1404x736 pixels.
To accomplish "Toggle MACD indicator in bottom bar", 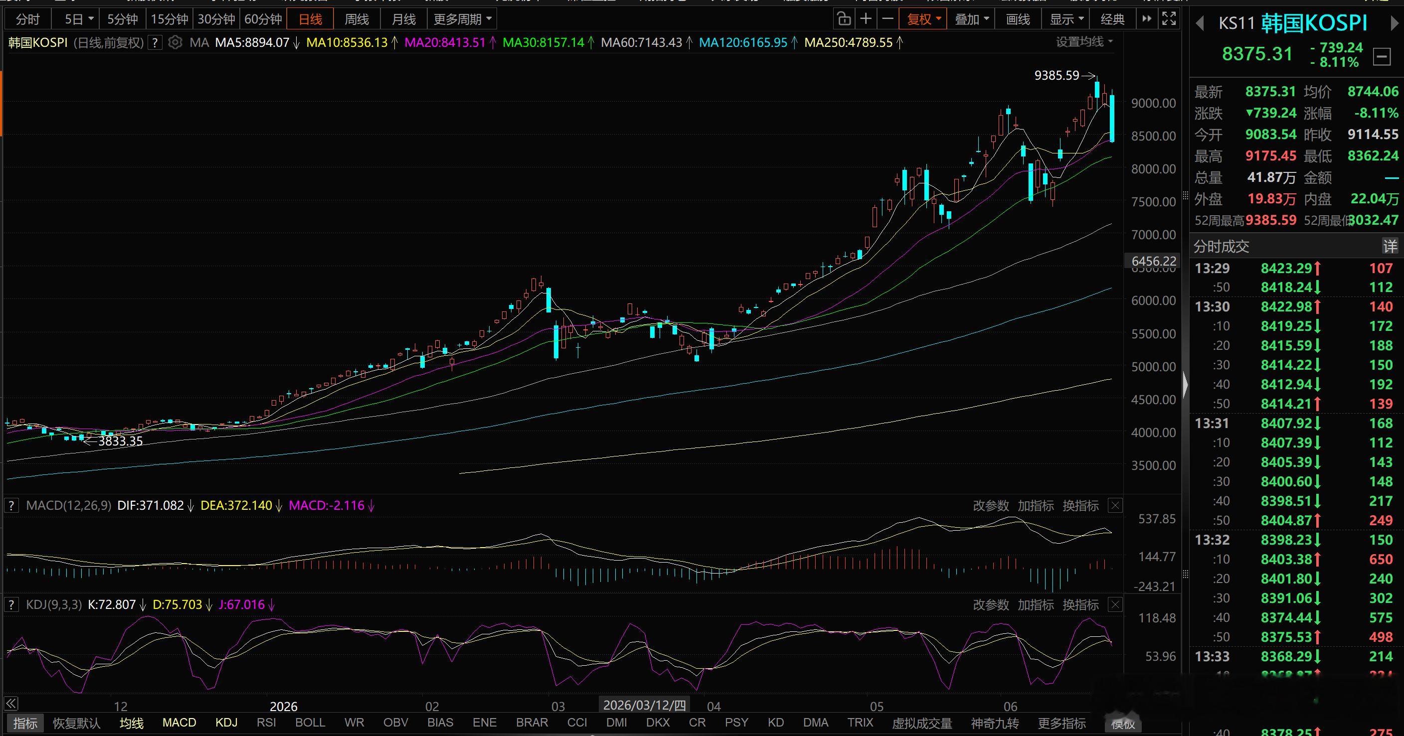I will [179, 723].
